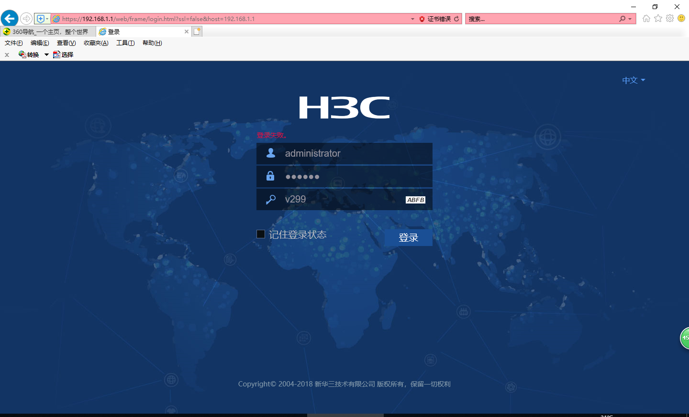The image size is (689, 417).
Task: Click the 转换 convert toolbar button
Action: (x=29, y=54)
